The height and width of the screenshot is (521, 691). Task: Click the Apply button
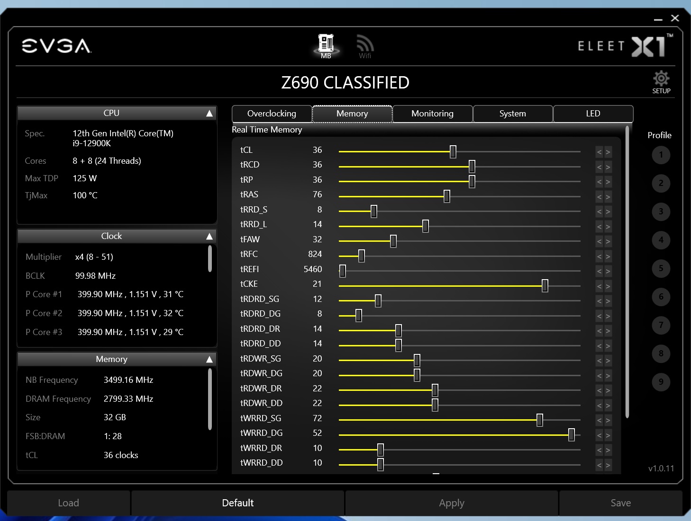pyautogui.click(x=452, y=503)
